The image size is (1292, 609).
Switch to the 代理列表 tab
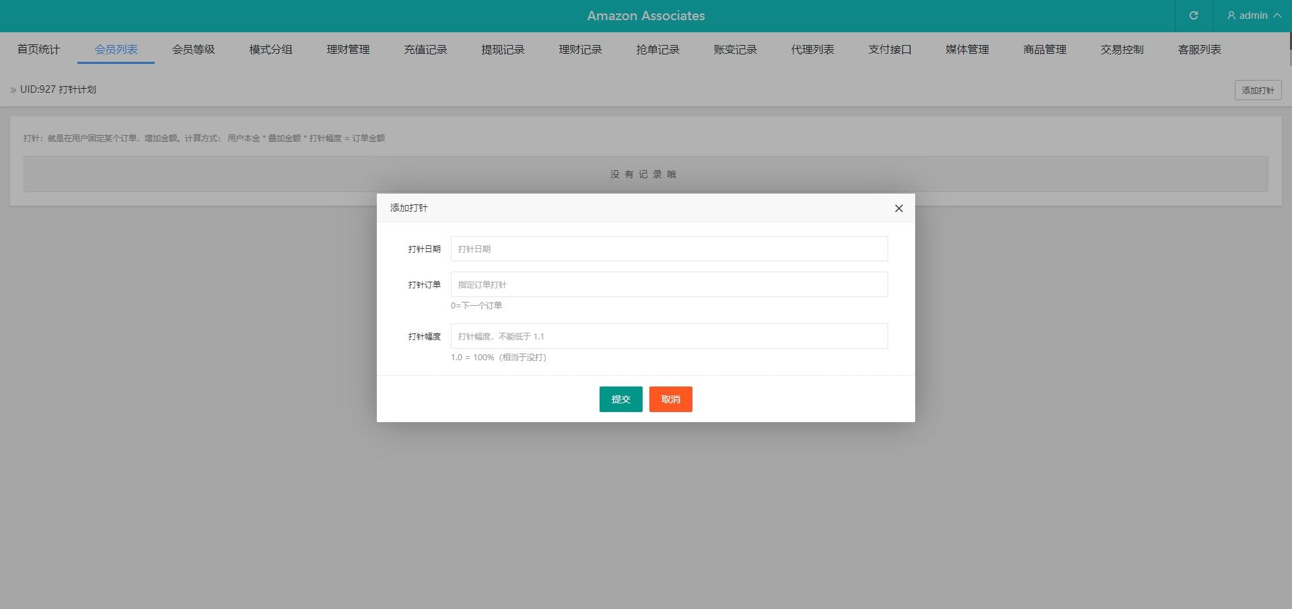812,49
